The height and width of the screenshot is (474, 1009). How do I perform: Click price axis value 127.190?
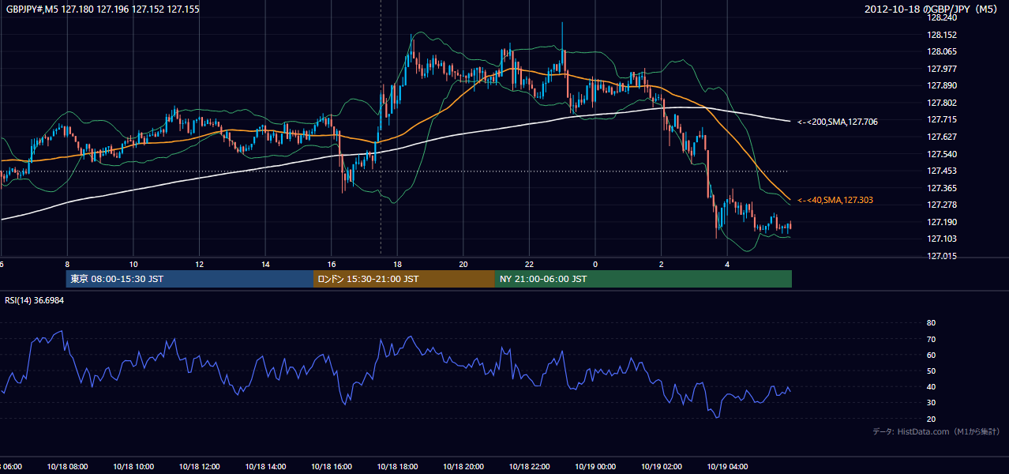[940, 222]
